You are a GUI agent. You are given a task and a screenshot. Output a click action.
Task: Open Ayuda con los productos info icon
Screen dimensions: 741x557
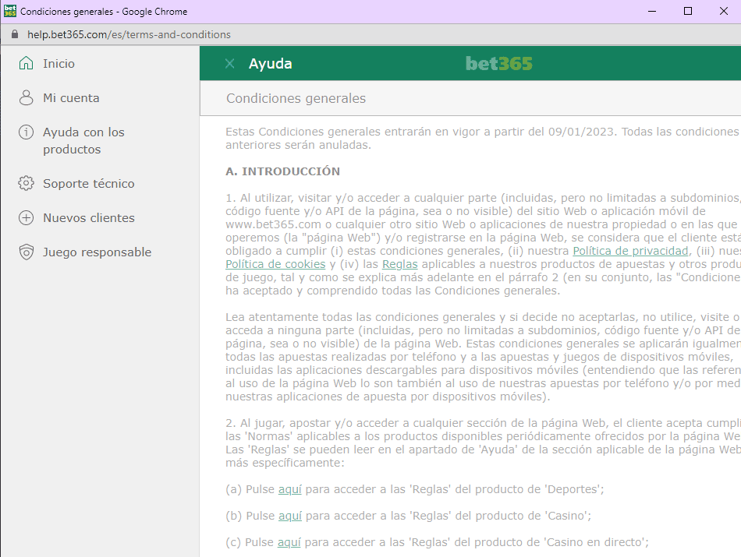coord(24,132)
